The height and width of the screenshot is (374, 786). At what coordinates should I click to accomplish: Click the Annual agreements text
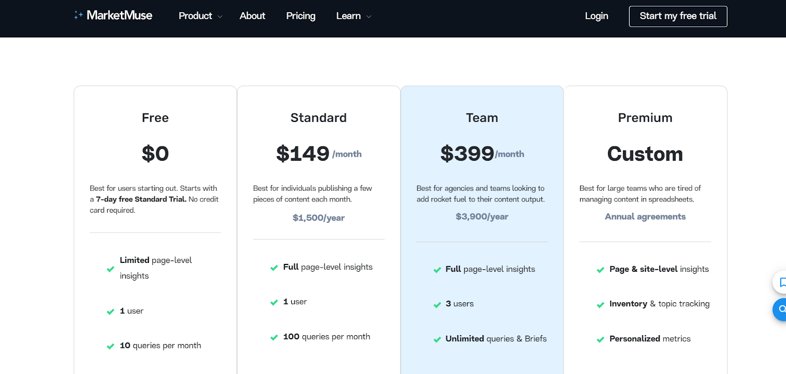tap(645, 217)
